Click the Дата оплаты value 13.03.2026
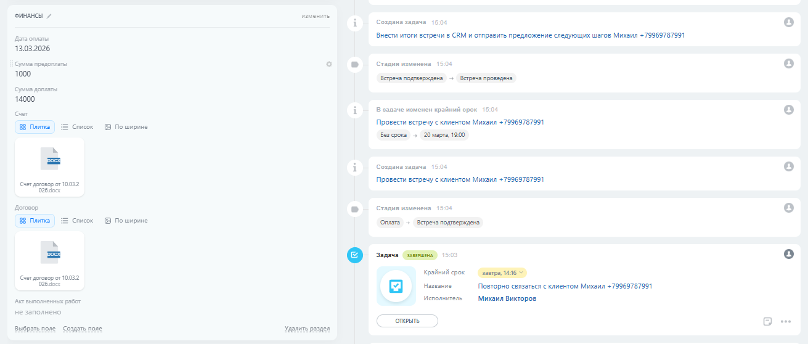The image size is (808, 344). tap(31, 49)
